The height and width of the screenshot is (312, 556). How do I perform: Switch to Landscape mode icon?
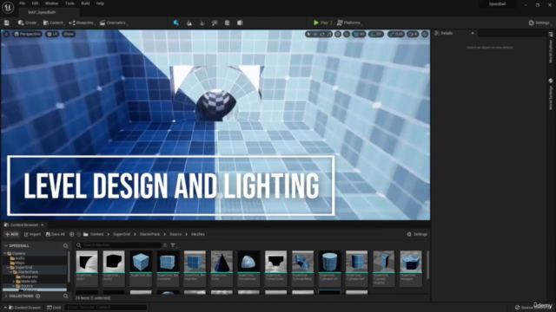click(x=189, y=23)
